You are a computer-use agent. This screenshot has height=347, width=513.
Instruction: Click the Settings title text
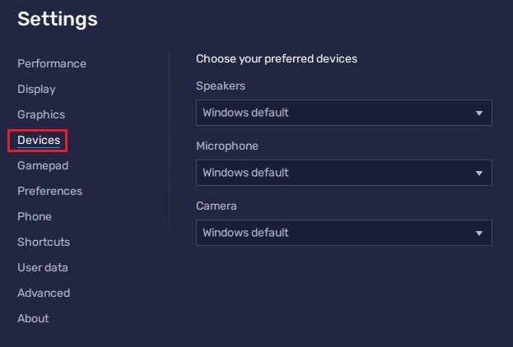pyautogui.click(x=58, y=19)
